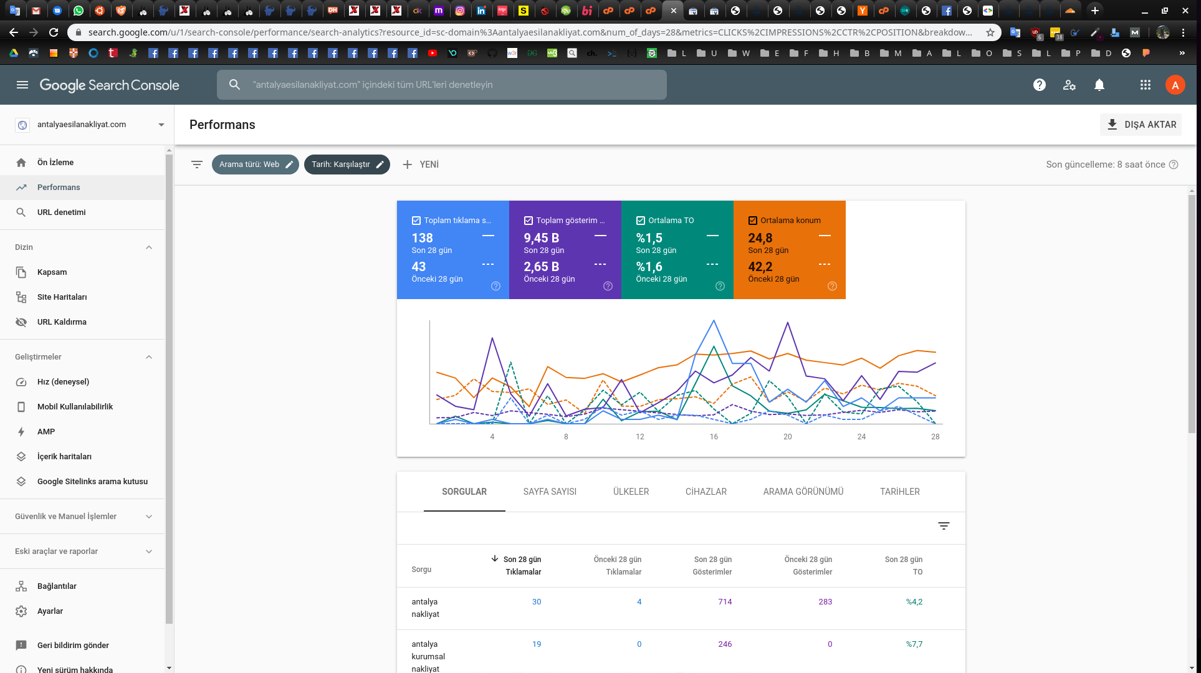1201x673 pixels.
Task: Open the main hamburger menu
Action: click(22, 85)
